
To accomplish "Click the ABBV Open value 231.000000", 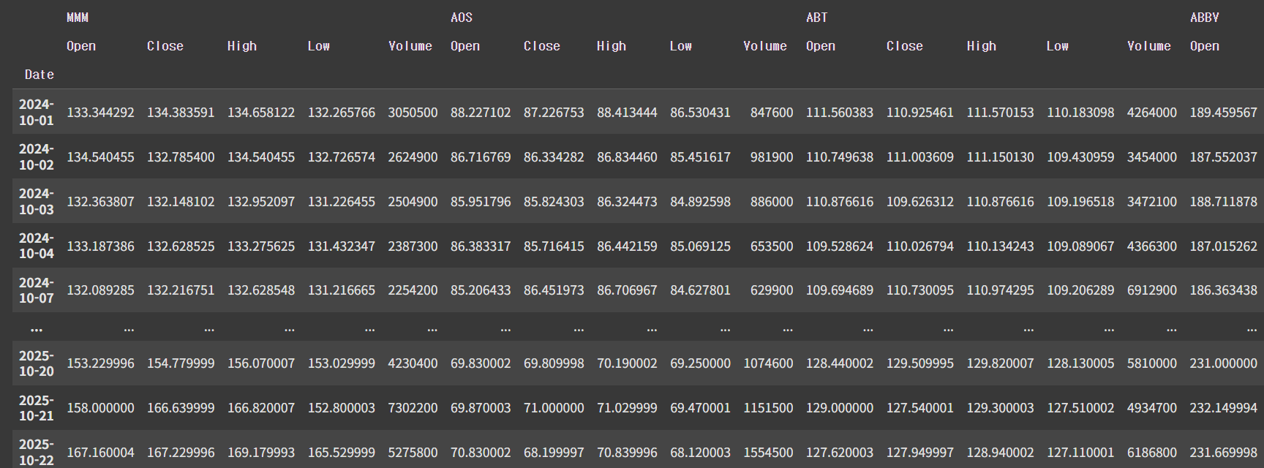I will tap(1223, 363).
